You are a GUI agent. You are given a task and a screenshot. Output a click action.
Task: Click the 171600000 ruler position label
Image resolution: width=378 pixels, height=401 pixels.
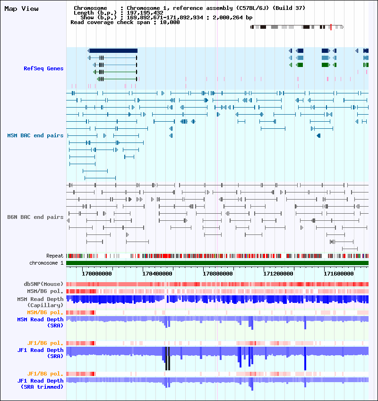tap(339, 274)
